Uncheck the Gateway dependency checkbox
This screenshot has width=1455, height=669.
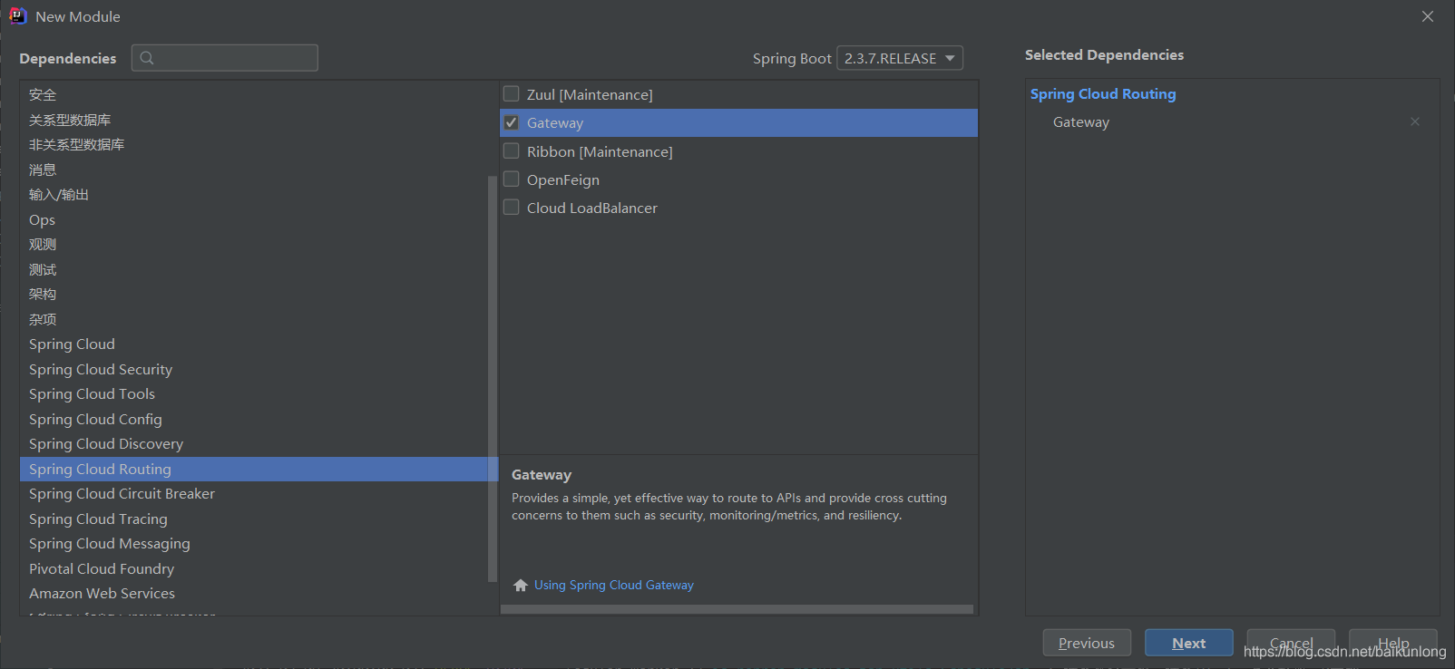512,122
